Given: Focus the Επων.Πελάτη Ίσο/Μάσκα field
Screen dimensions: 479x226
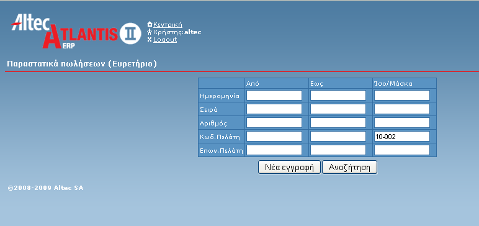Looking at the screenshot, I should [x=402, y=150].
